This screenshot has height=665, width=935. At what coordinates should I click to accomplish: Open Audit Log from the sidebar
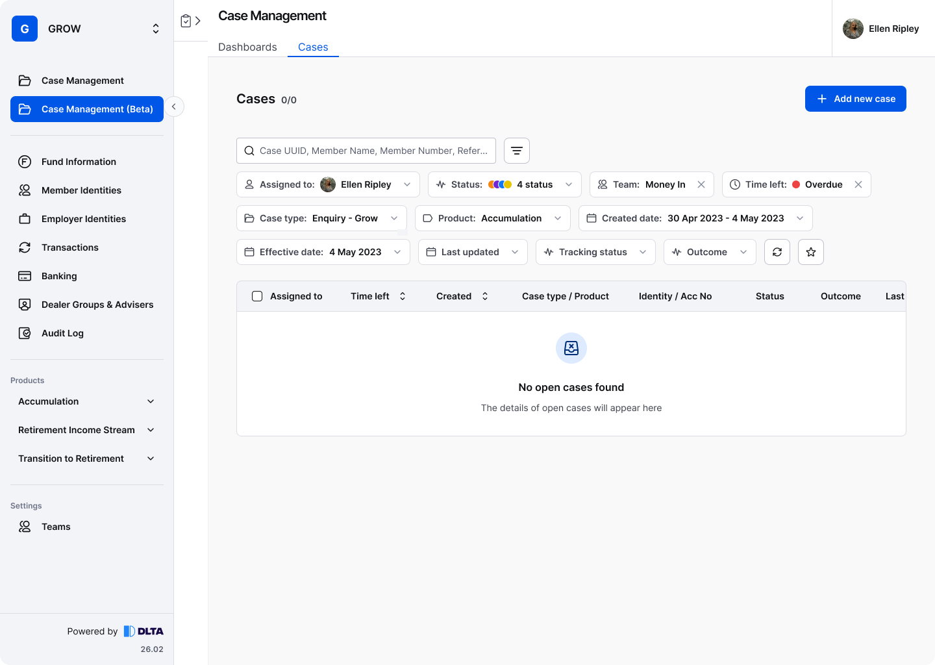[62, 333]
